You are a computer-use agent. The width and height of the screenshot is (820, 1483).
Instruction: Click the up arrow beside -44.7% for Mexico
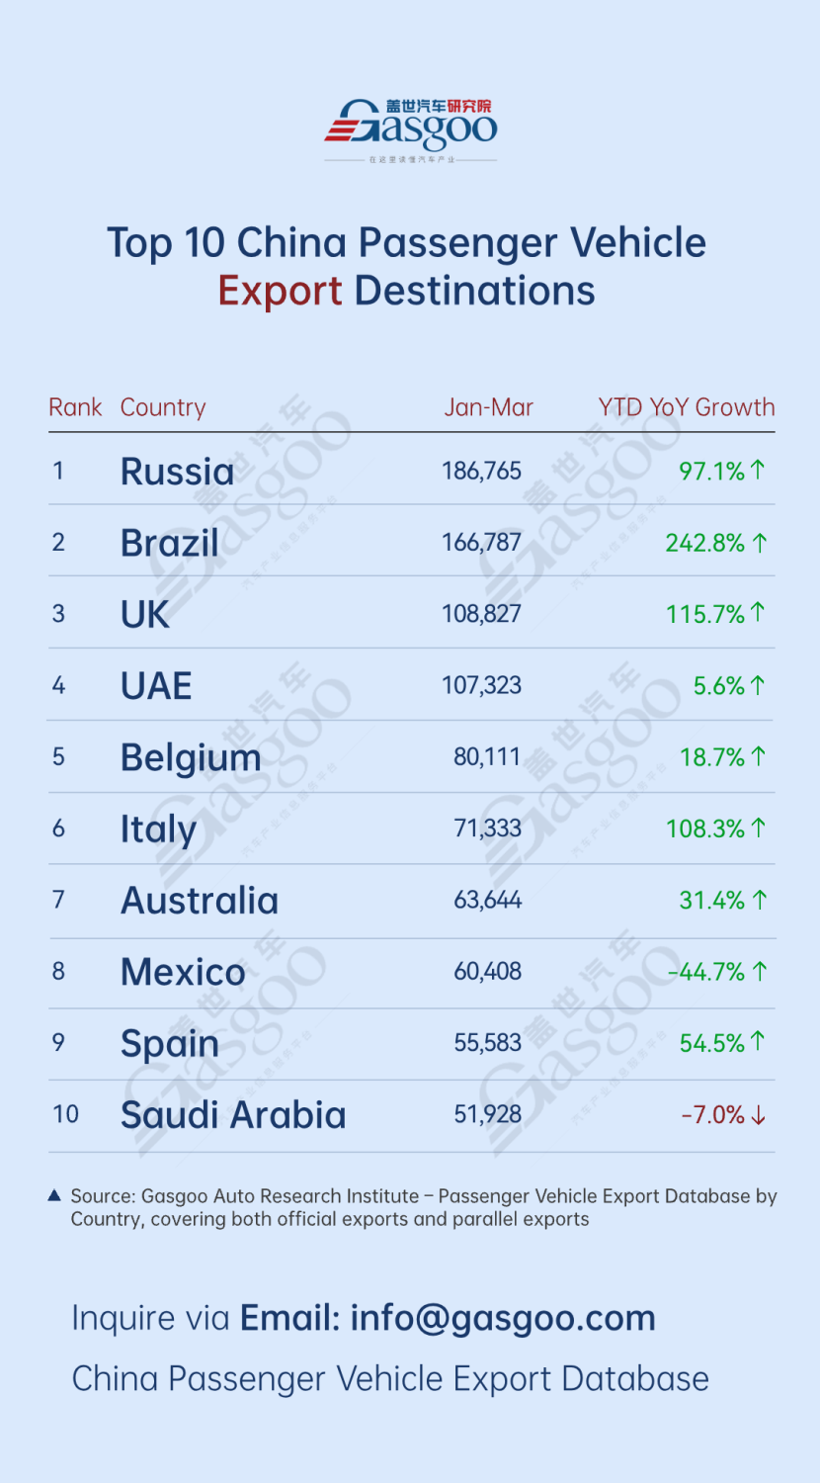(759, 971)
